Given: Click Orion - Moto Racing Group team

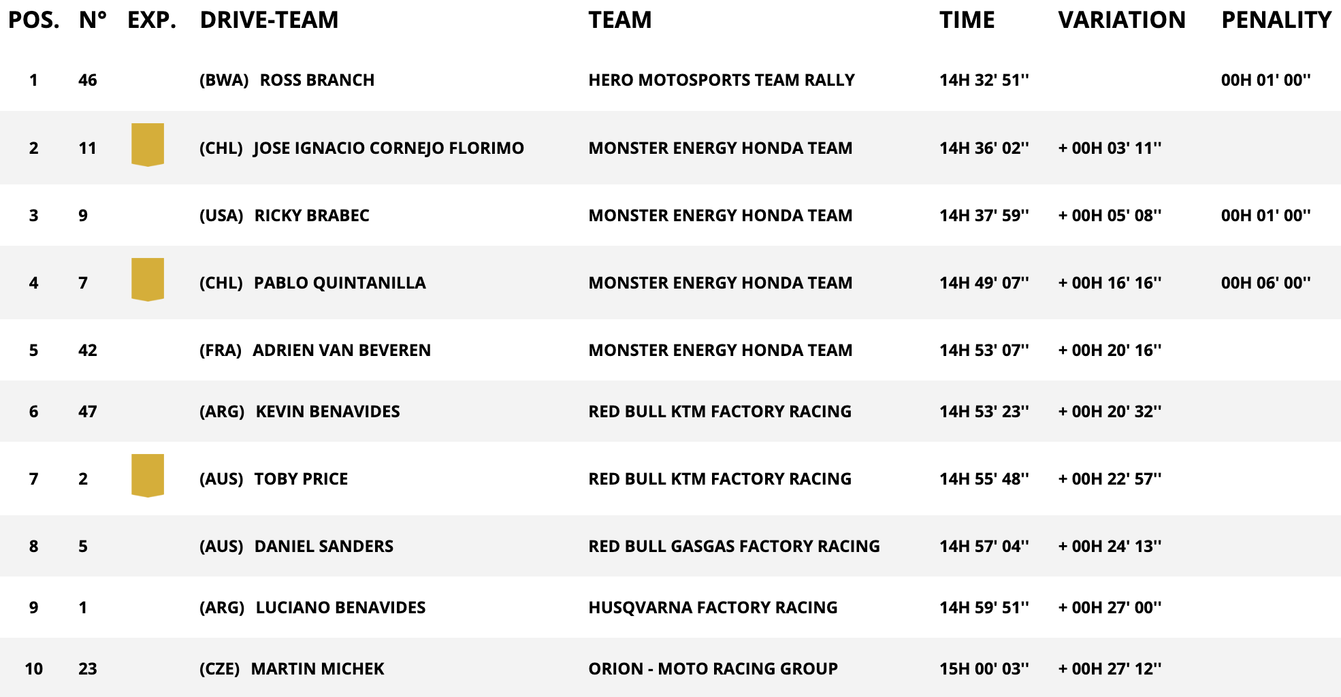Looking at the screenshot, I should click(713, 669).
